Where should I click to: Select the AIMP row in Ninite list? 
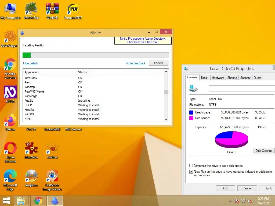click(x=93, y=119)
